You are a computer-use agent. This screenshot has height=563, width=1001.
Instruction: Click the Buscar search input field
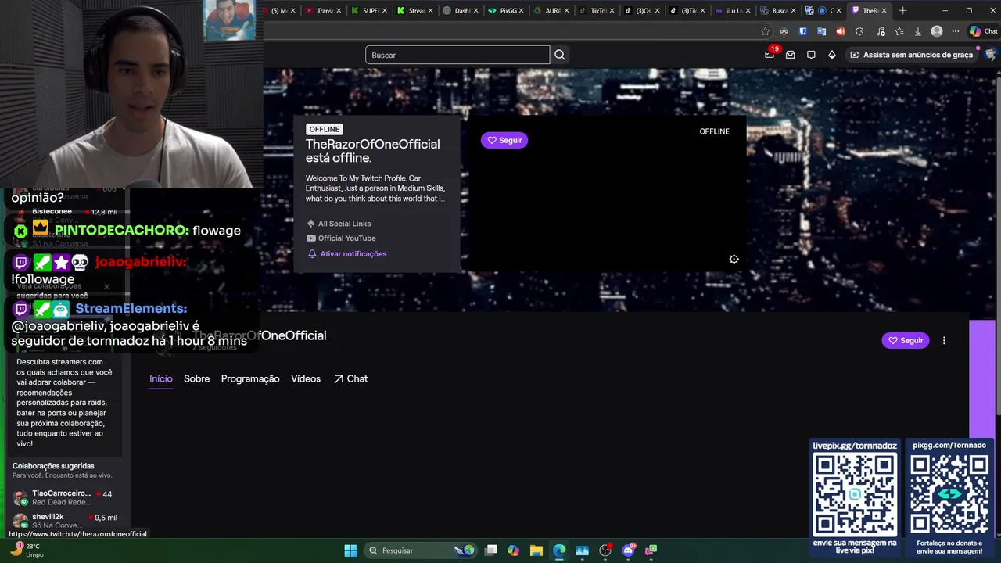(457, 55)
